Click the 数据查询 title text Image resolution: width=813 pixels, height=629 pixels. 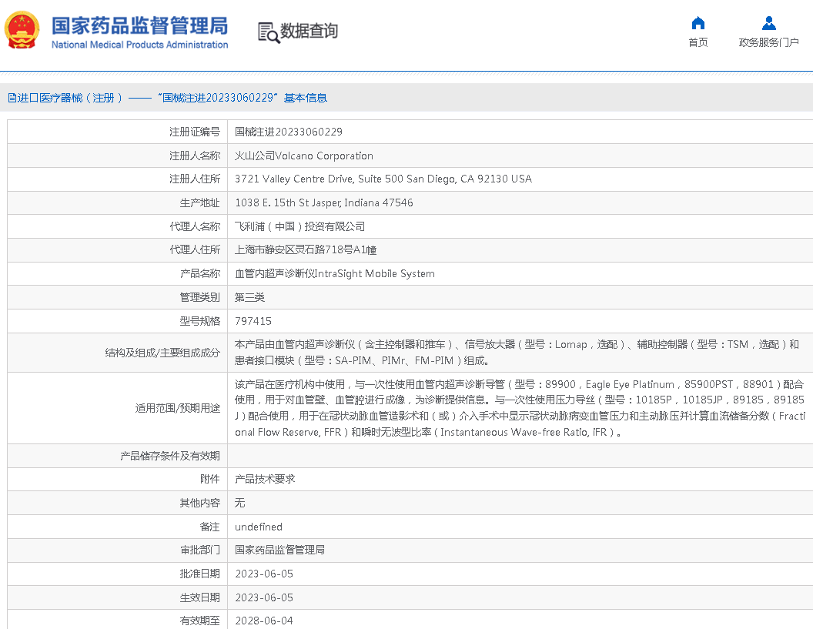309,31
